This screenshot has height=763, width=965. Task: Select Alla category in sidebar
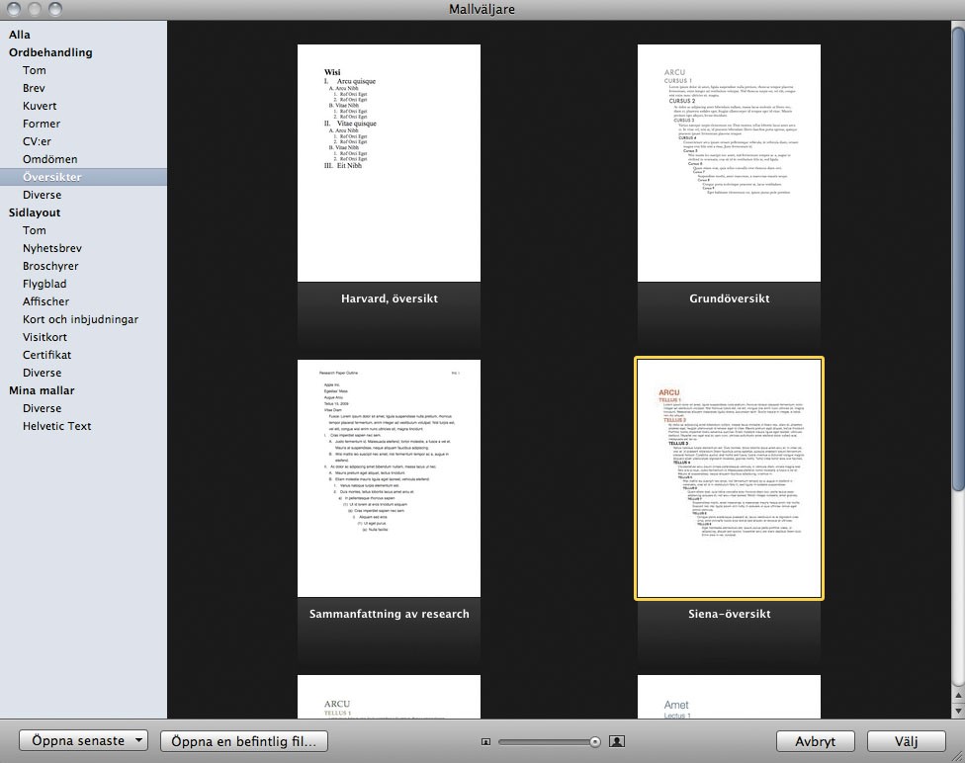pos(20,35)
